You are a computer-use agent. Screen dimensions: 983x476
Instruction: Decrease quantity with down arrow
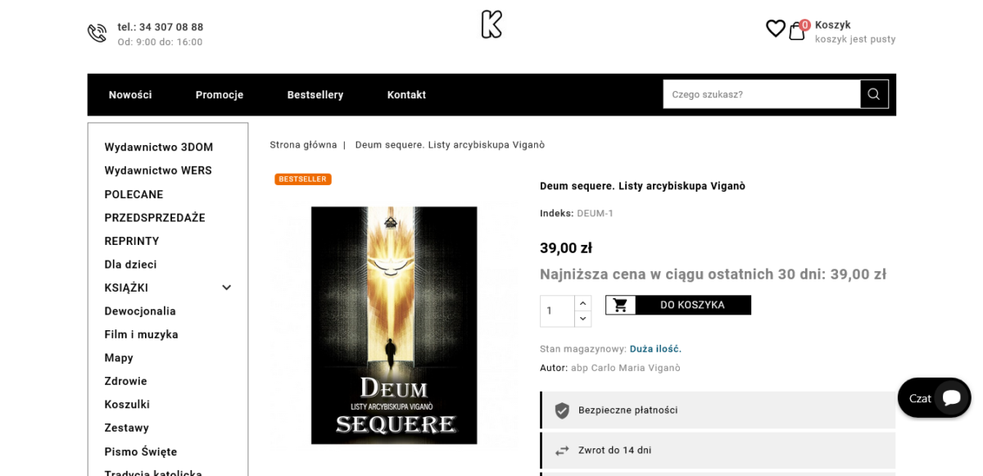(582, 320)
